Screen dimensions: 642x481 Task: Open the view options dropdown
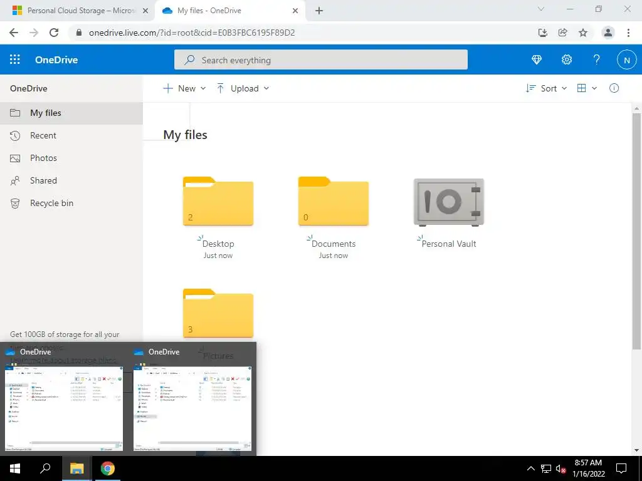click(587, 88)
